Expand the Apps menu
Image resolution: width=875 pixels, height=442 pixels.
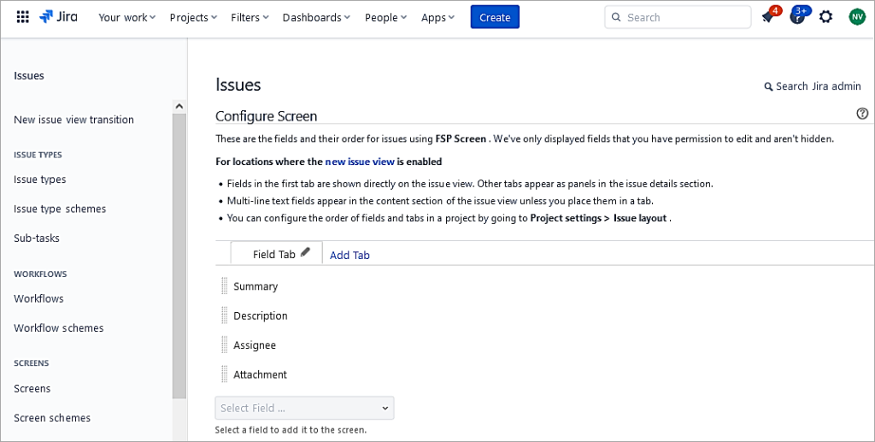tap(438, 17)
